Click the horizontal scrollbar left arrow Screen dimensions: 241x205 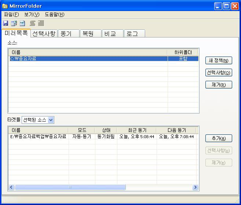coord(11,187)
